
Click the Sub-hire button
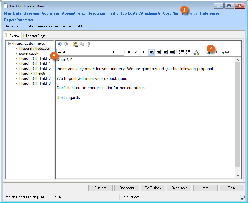pyautogui.click(x=100, y=188)
